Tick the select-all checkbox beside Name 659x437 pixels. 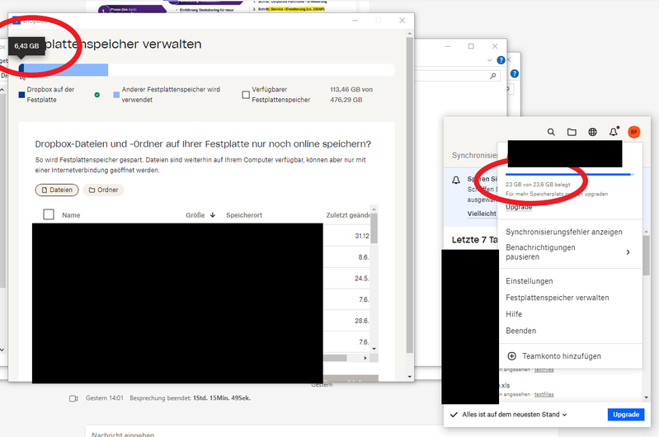[x=48, y=214]
